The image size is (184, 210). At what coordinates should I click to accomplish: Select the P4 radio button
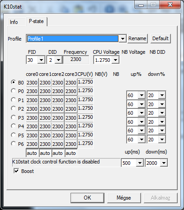[14, 126]
